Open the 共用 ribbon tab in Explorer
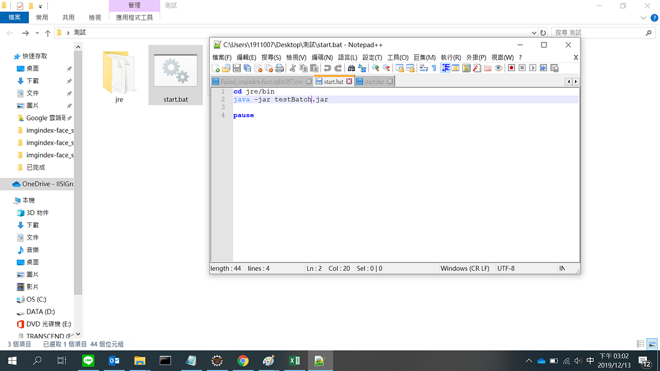Screen dimensions: 660x371 [68, 18]
